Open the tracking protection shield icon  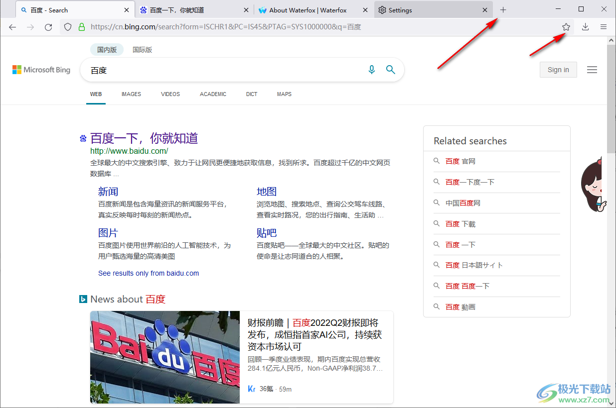[x=68, y=27]
